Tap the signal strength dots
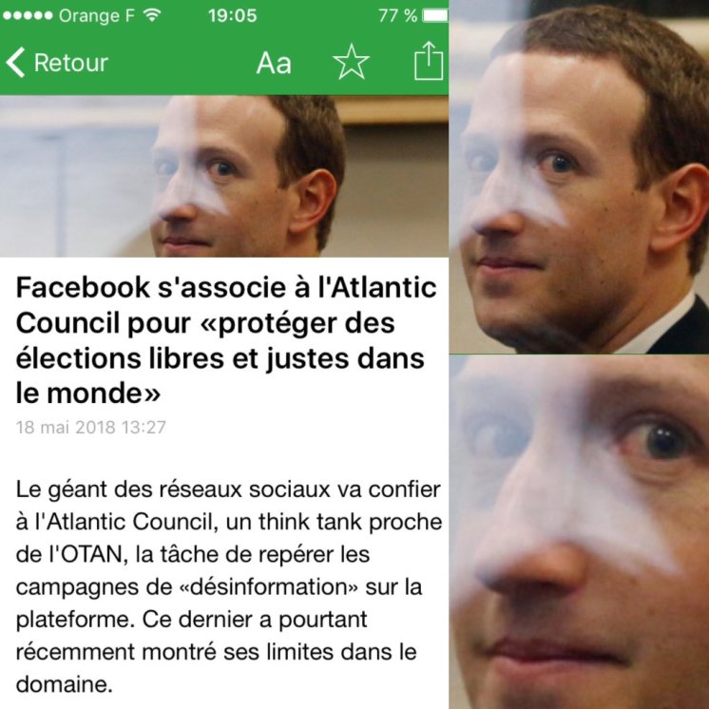The height and width of the screenshot is (709, 709). [x=28, y=16]
